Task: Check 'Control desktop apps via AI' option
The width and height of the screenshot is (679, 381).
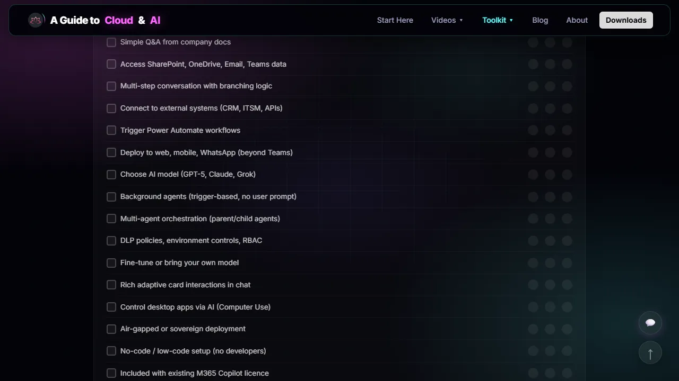Action: [111, 307]
